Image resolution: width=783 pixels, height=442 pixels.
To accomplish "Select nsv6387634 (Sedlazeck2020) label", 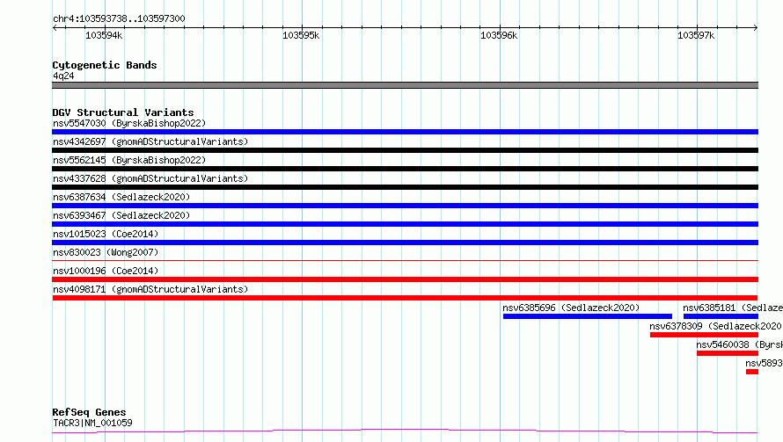I will pos(121,197).
